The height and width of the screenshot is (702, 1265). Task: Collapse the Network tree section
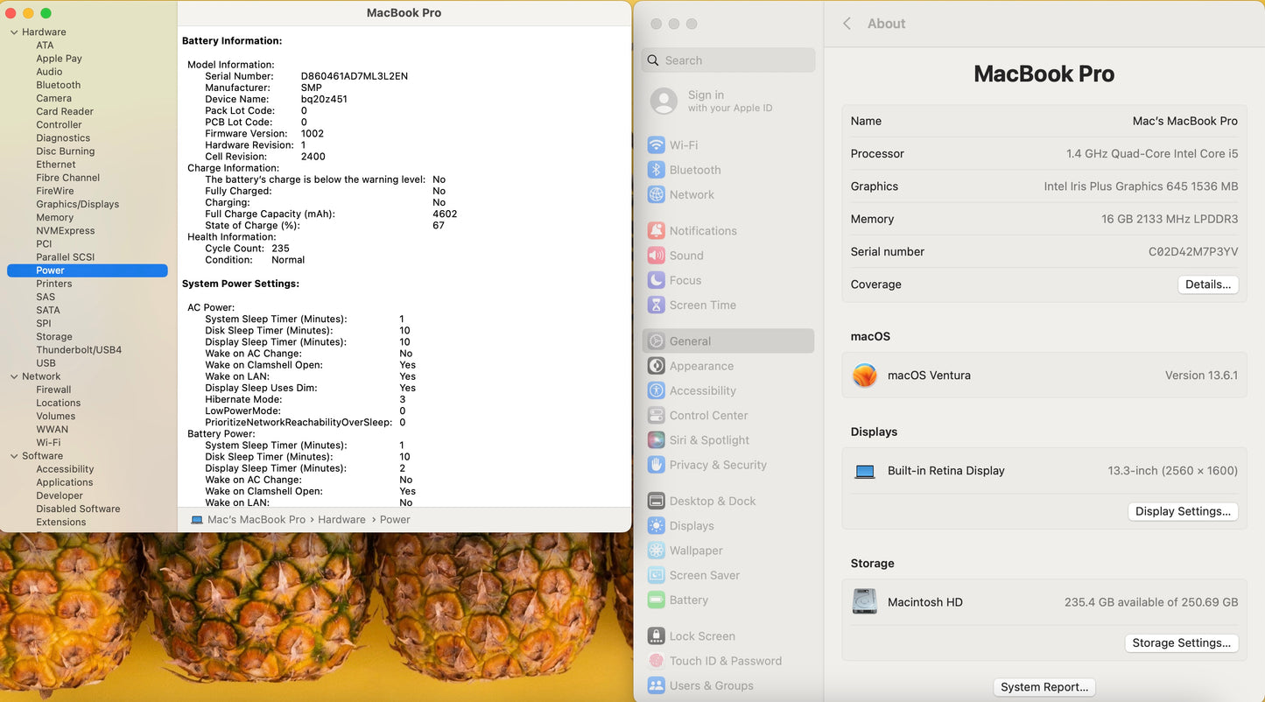tap(14, 376)
